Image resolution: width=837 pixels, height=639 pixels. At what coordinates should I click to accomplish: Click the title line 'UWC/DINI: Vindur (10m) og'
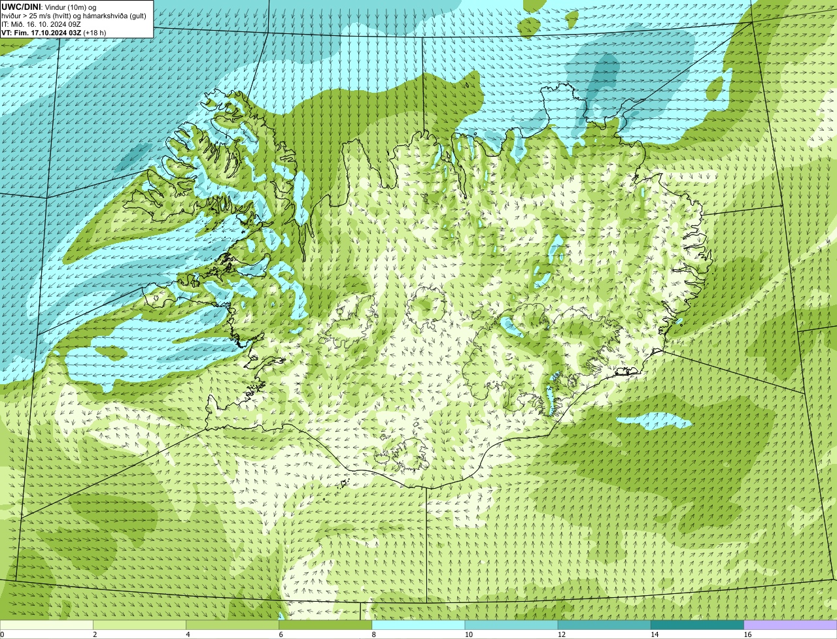pyautogui.click(x=49, y=7)
